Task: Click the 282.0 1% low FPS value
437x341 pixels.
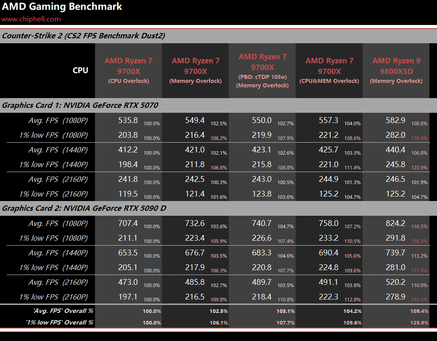Action: click(395, 135)
